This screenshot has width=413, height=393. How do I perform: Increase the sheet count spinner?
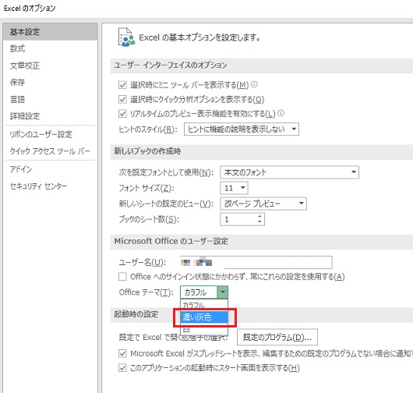(259, 217)
